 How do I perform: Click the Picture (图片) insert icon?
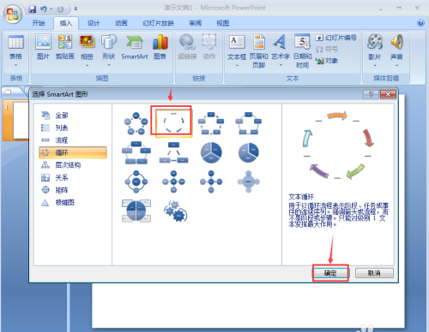tap(43, 48)
